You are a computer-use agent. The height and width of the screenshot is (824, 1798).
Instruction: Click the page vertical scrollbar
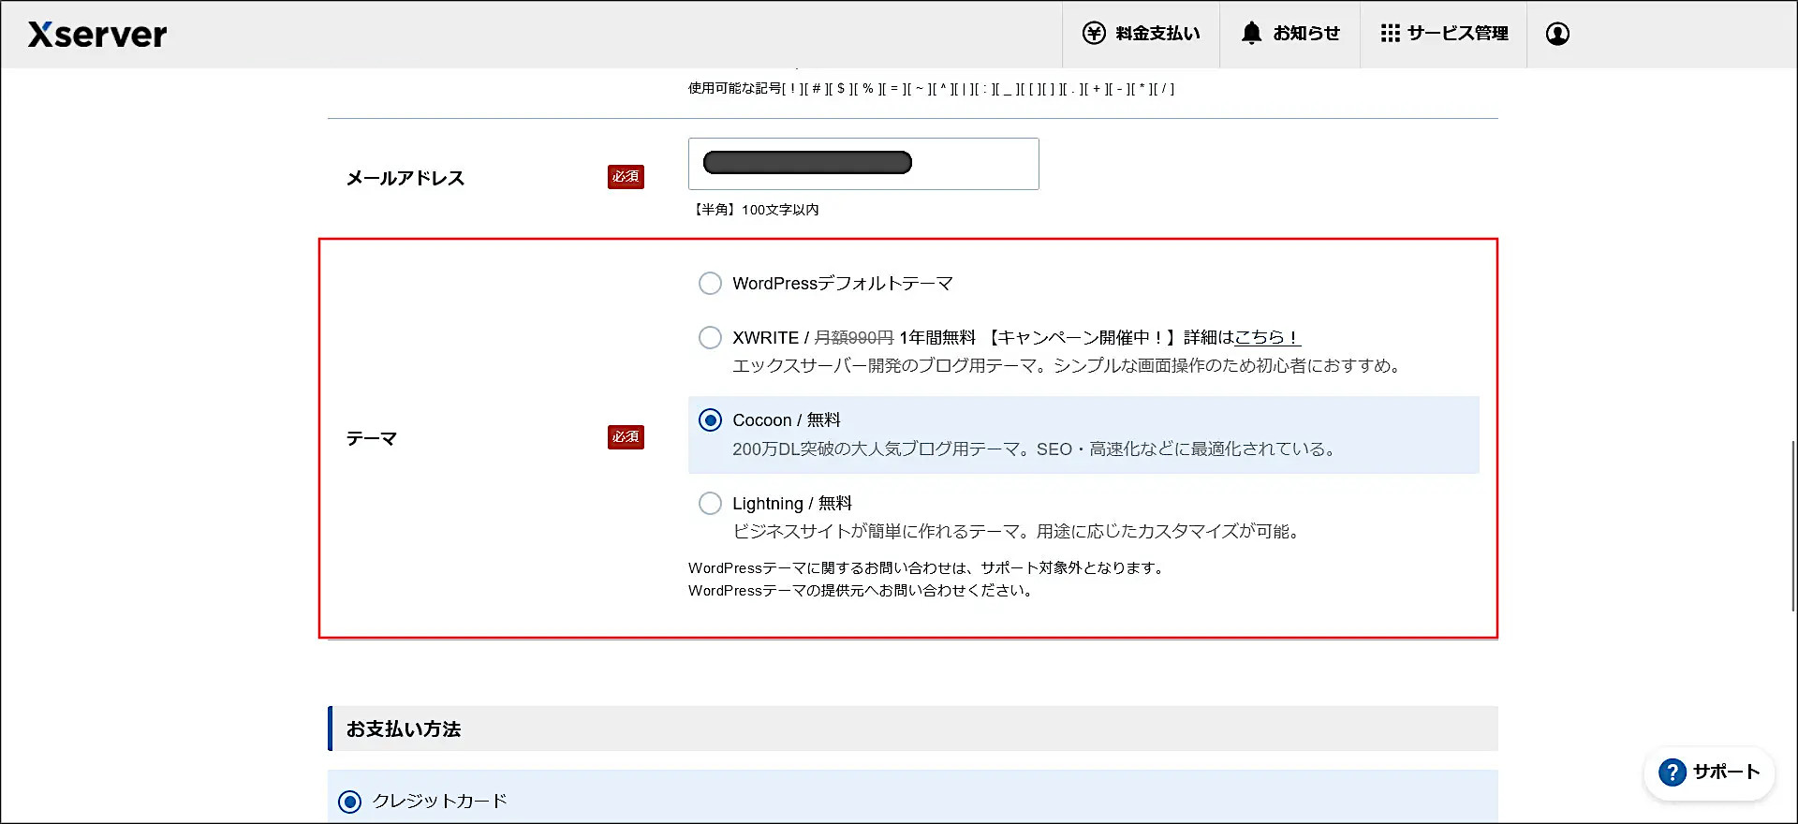pos(1793,524)
